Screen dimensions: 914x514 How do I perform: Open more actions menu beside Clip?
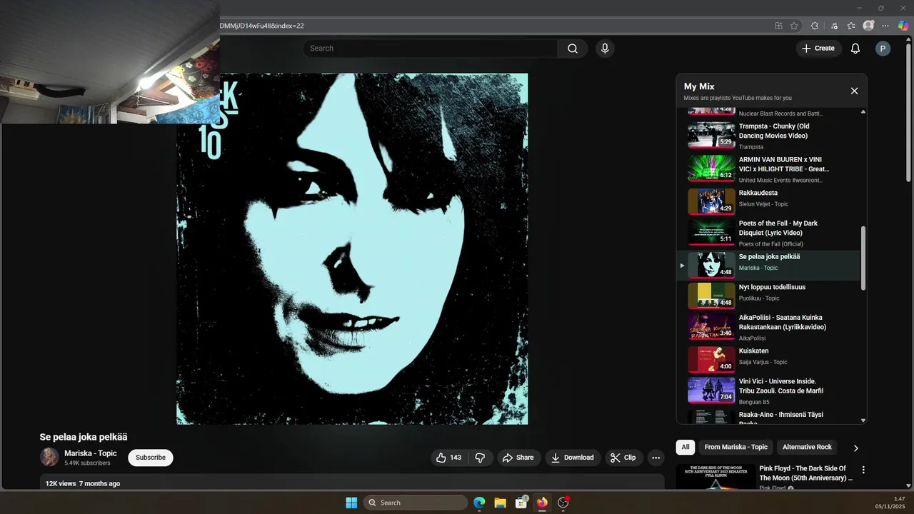(x=656, y=458)
